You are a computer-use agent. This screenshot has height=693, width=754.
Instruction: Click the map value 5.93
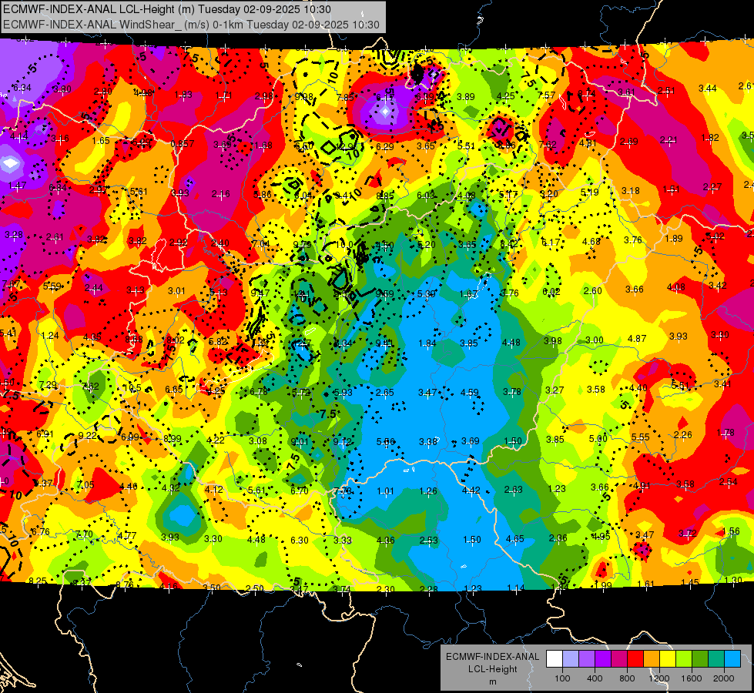[343, 393]
